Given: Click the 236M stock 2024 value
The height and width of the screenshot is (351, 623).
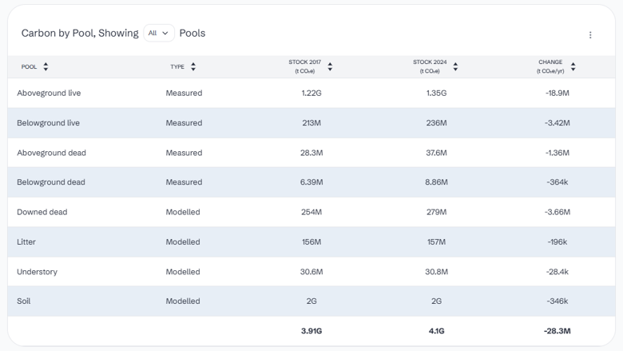Looking at the screenshot, I should tap(436, 123).
